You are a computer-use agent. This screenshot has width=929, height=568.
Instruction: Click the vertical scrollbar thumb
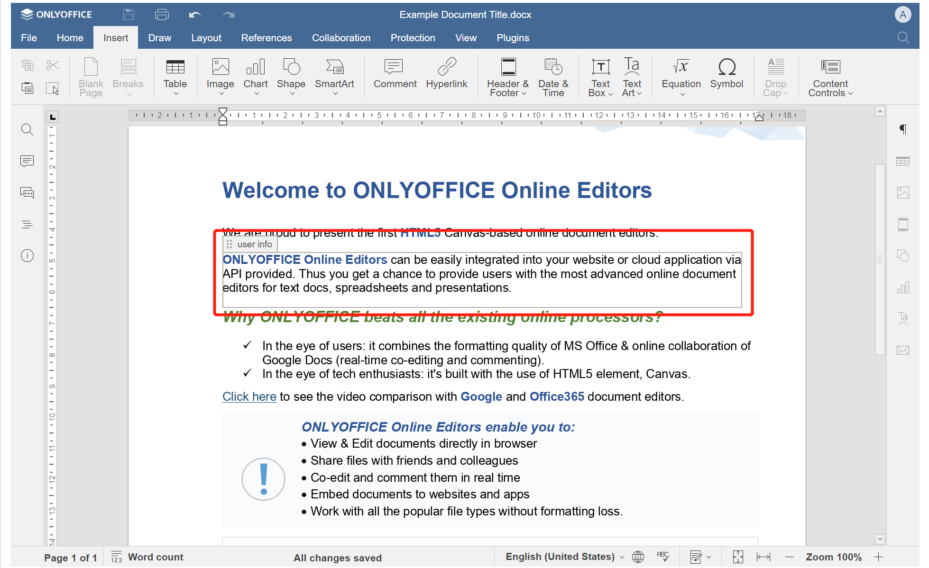tap(880, 259)
